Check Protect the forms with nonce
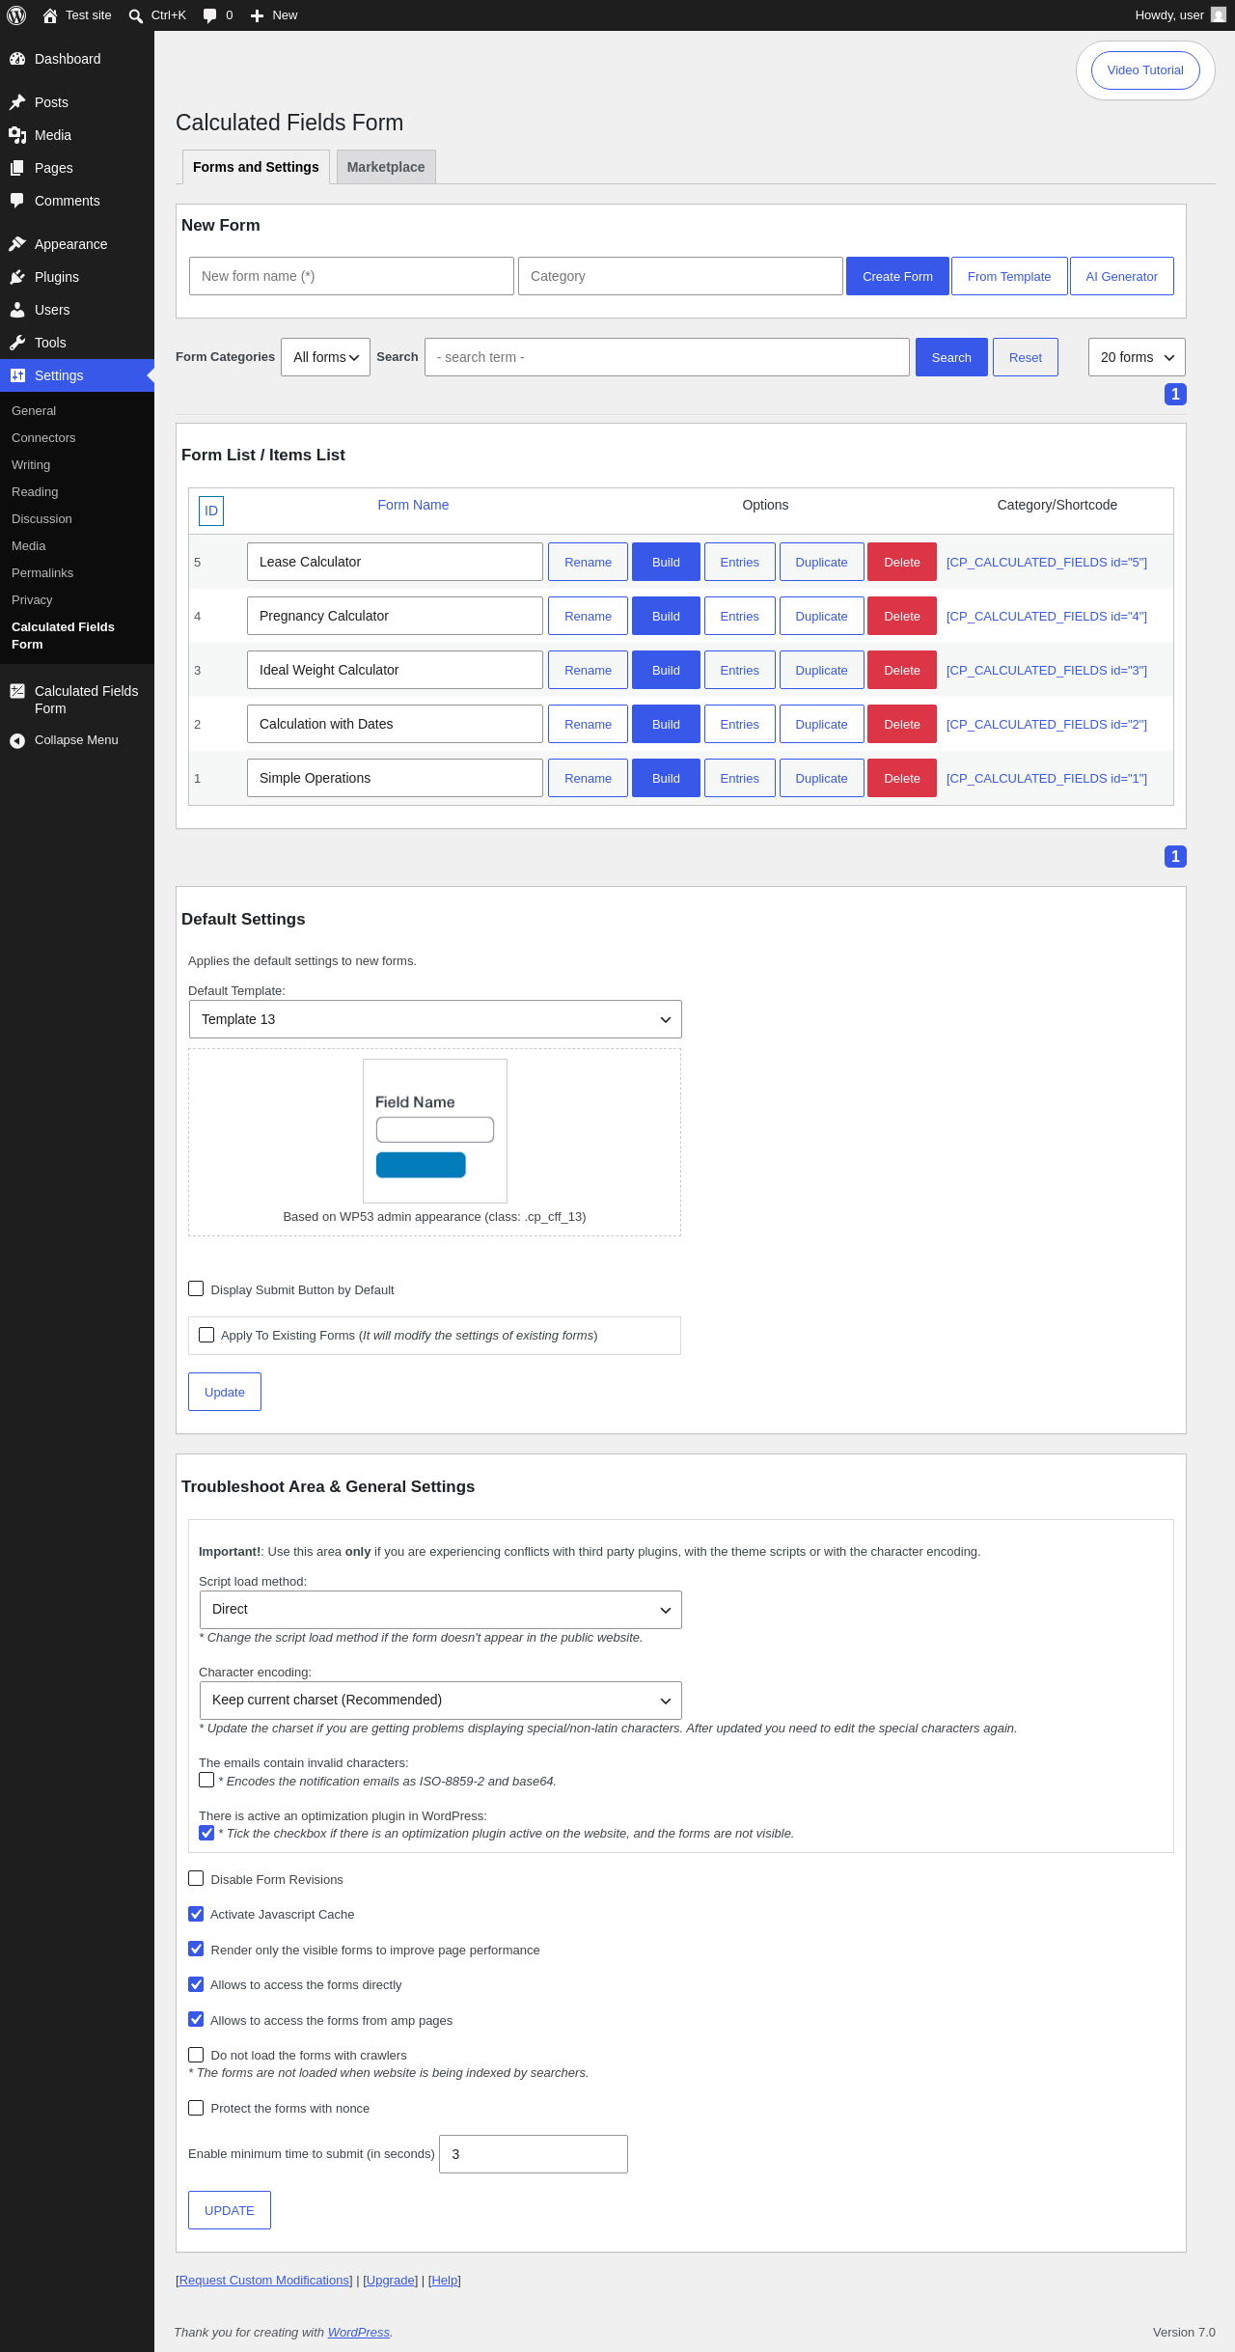Viewport: 1235px width, 2352px height. [196, 2108]
